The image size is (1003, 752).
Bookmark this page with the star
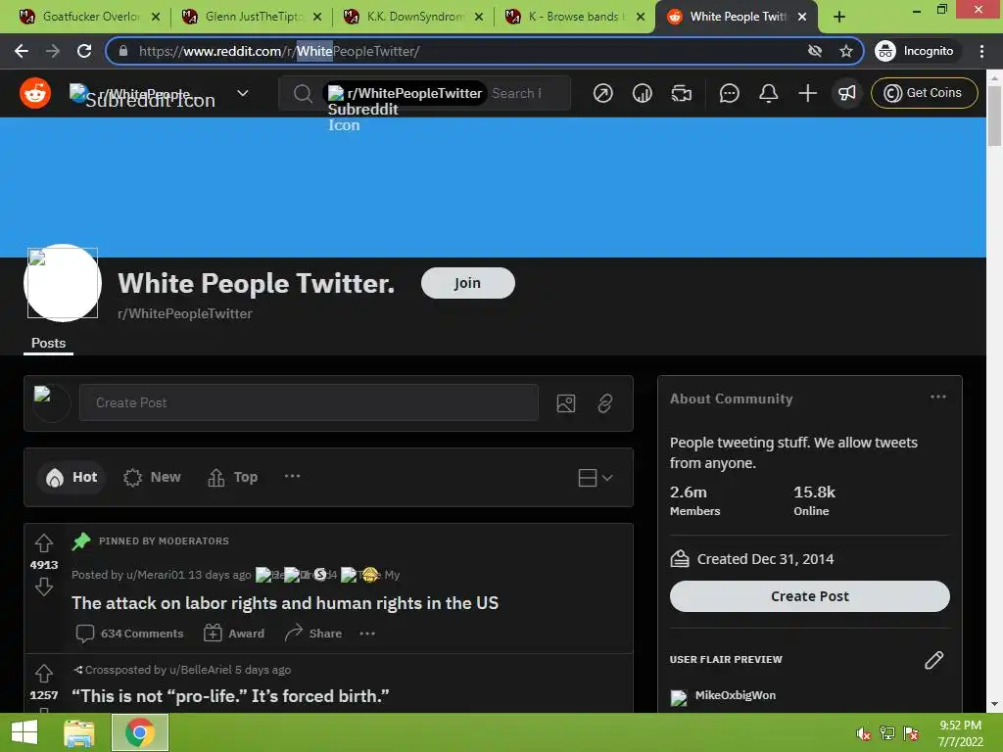846,51
